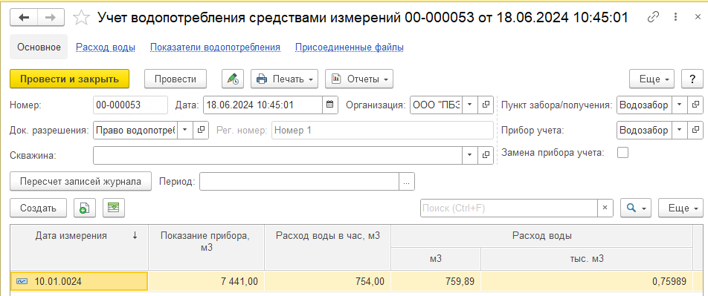Expand the Прибор учета dropdown arrow
Screen dimensions: 708x296
click(679, 131)
